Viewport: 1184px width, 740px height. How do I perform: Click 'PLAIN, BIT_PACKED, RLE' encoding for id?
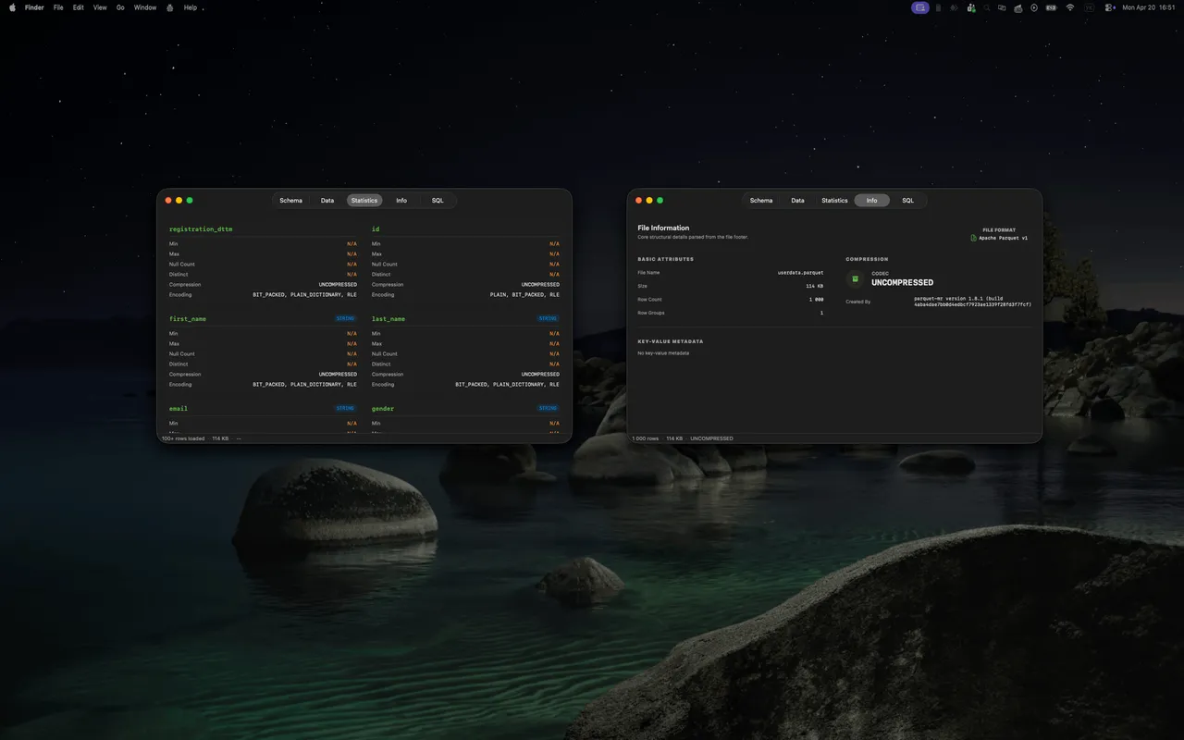524,294
